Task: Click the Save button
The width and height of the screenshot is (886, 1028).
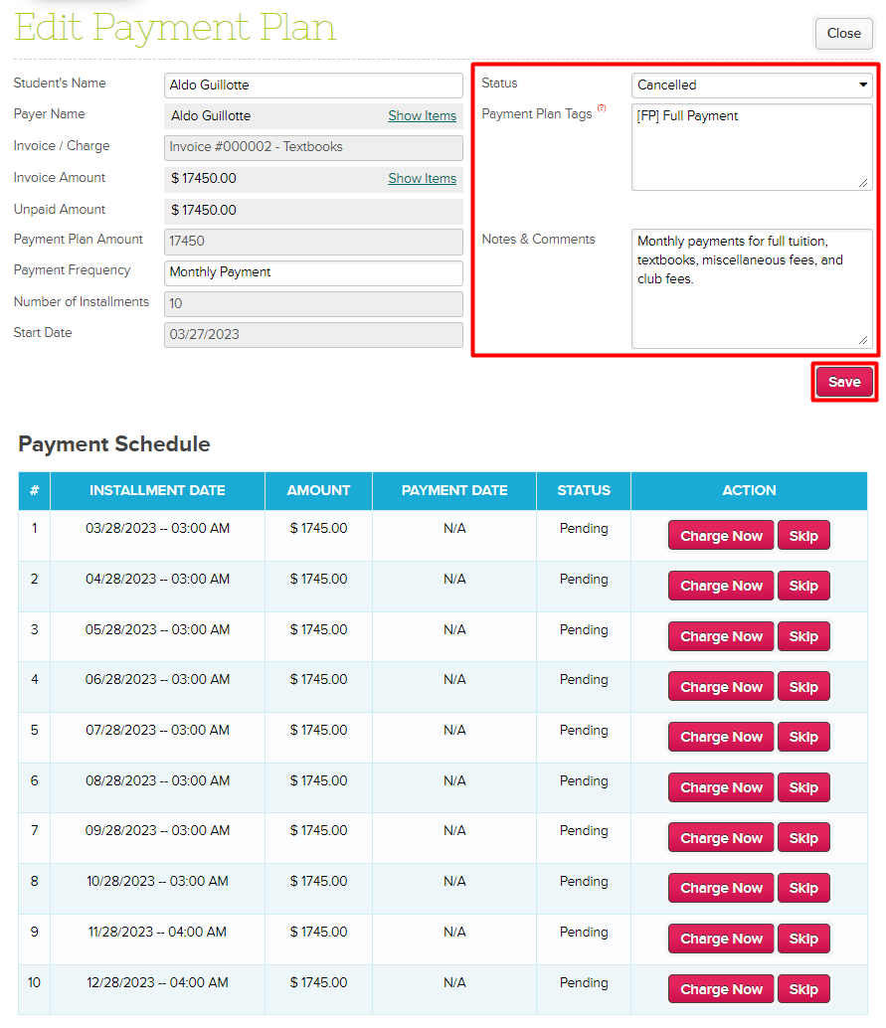Action: [844, 383]
